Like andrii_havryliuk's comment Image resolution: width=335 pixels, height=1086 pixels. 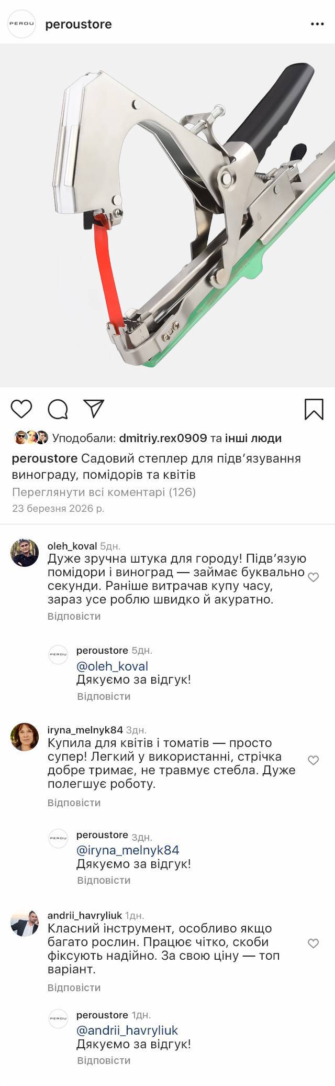point(313,944)
